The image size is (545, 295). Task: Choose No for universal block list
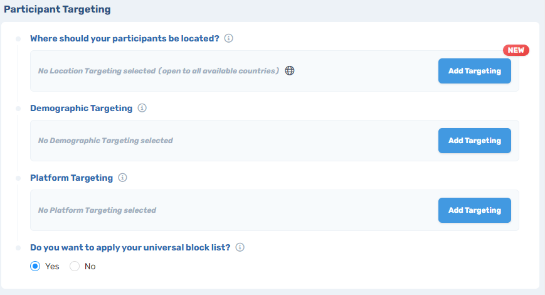pos(75,266)
